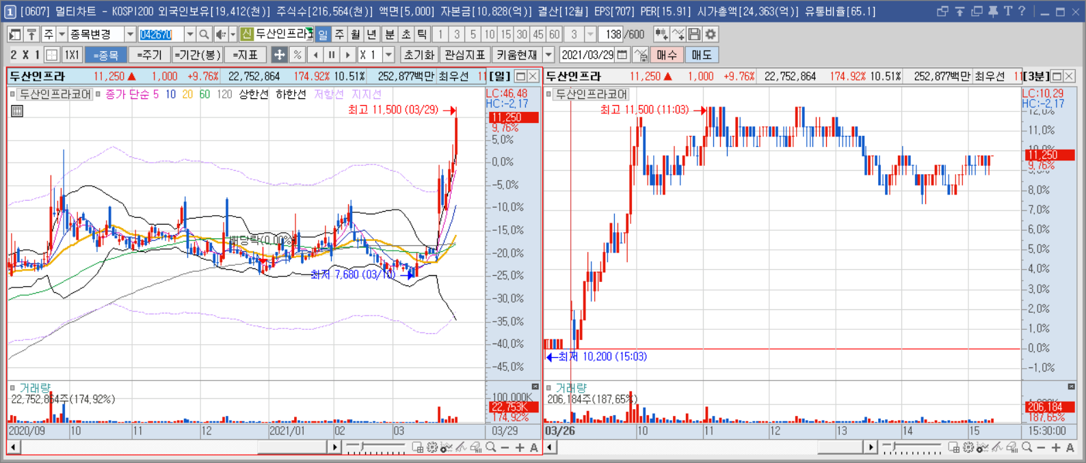Click the speaker sound icon

coord(220,34)
